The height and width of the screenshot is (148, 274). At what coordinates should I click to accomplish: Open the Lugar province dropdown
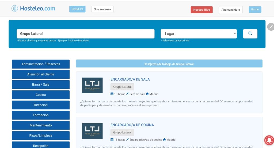click(x=199, y=34)
